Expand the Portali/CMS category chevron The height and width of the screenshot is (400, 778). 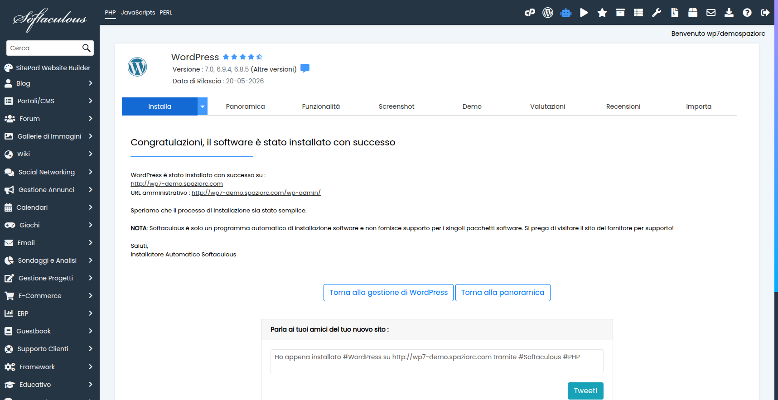(x=91, y=101)
